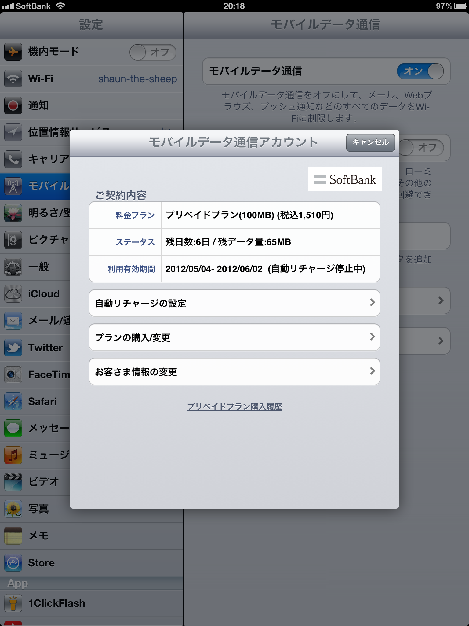Open the Store settings icon
Image resolution: width=469 pixels, height=626 pixels.
(13, 563)
